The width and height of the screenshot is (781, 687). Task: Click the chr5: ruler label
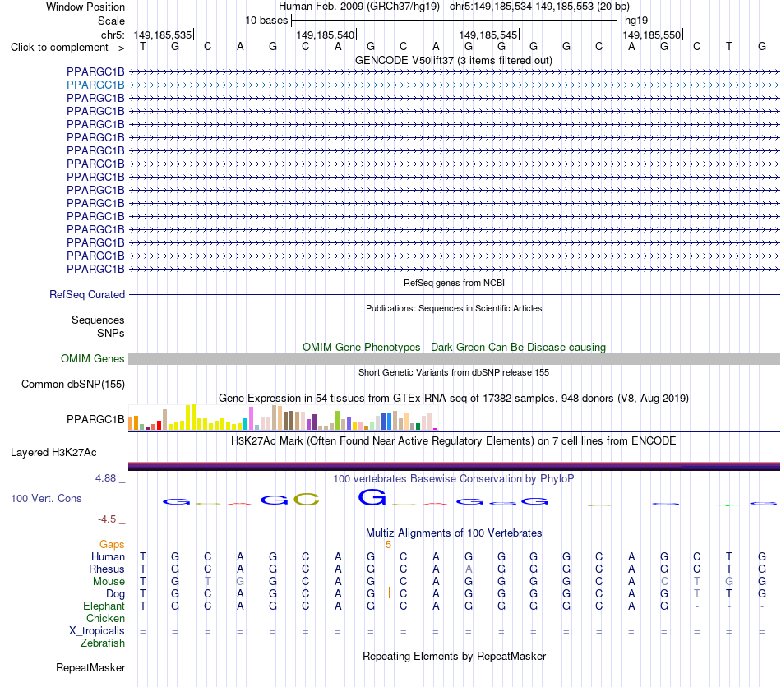point(113,35)
